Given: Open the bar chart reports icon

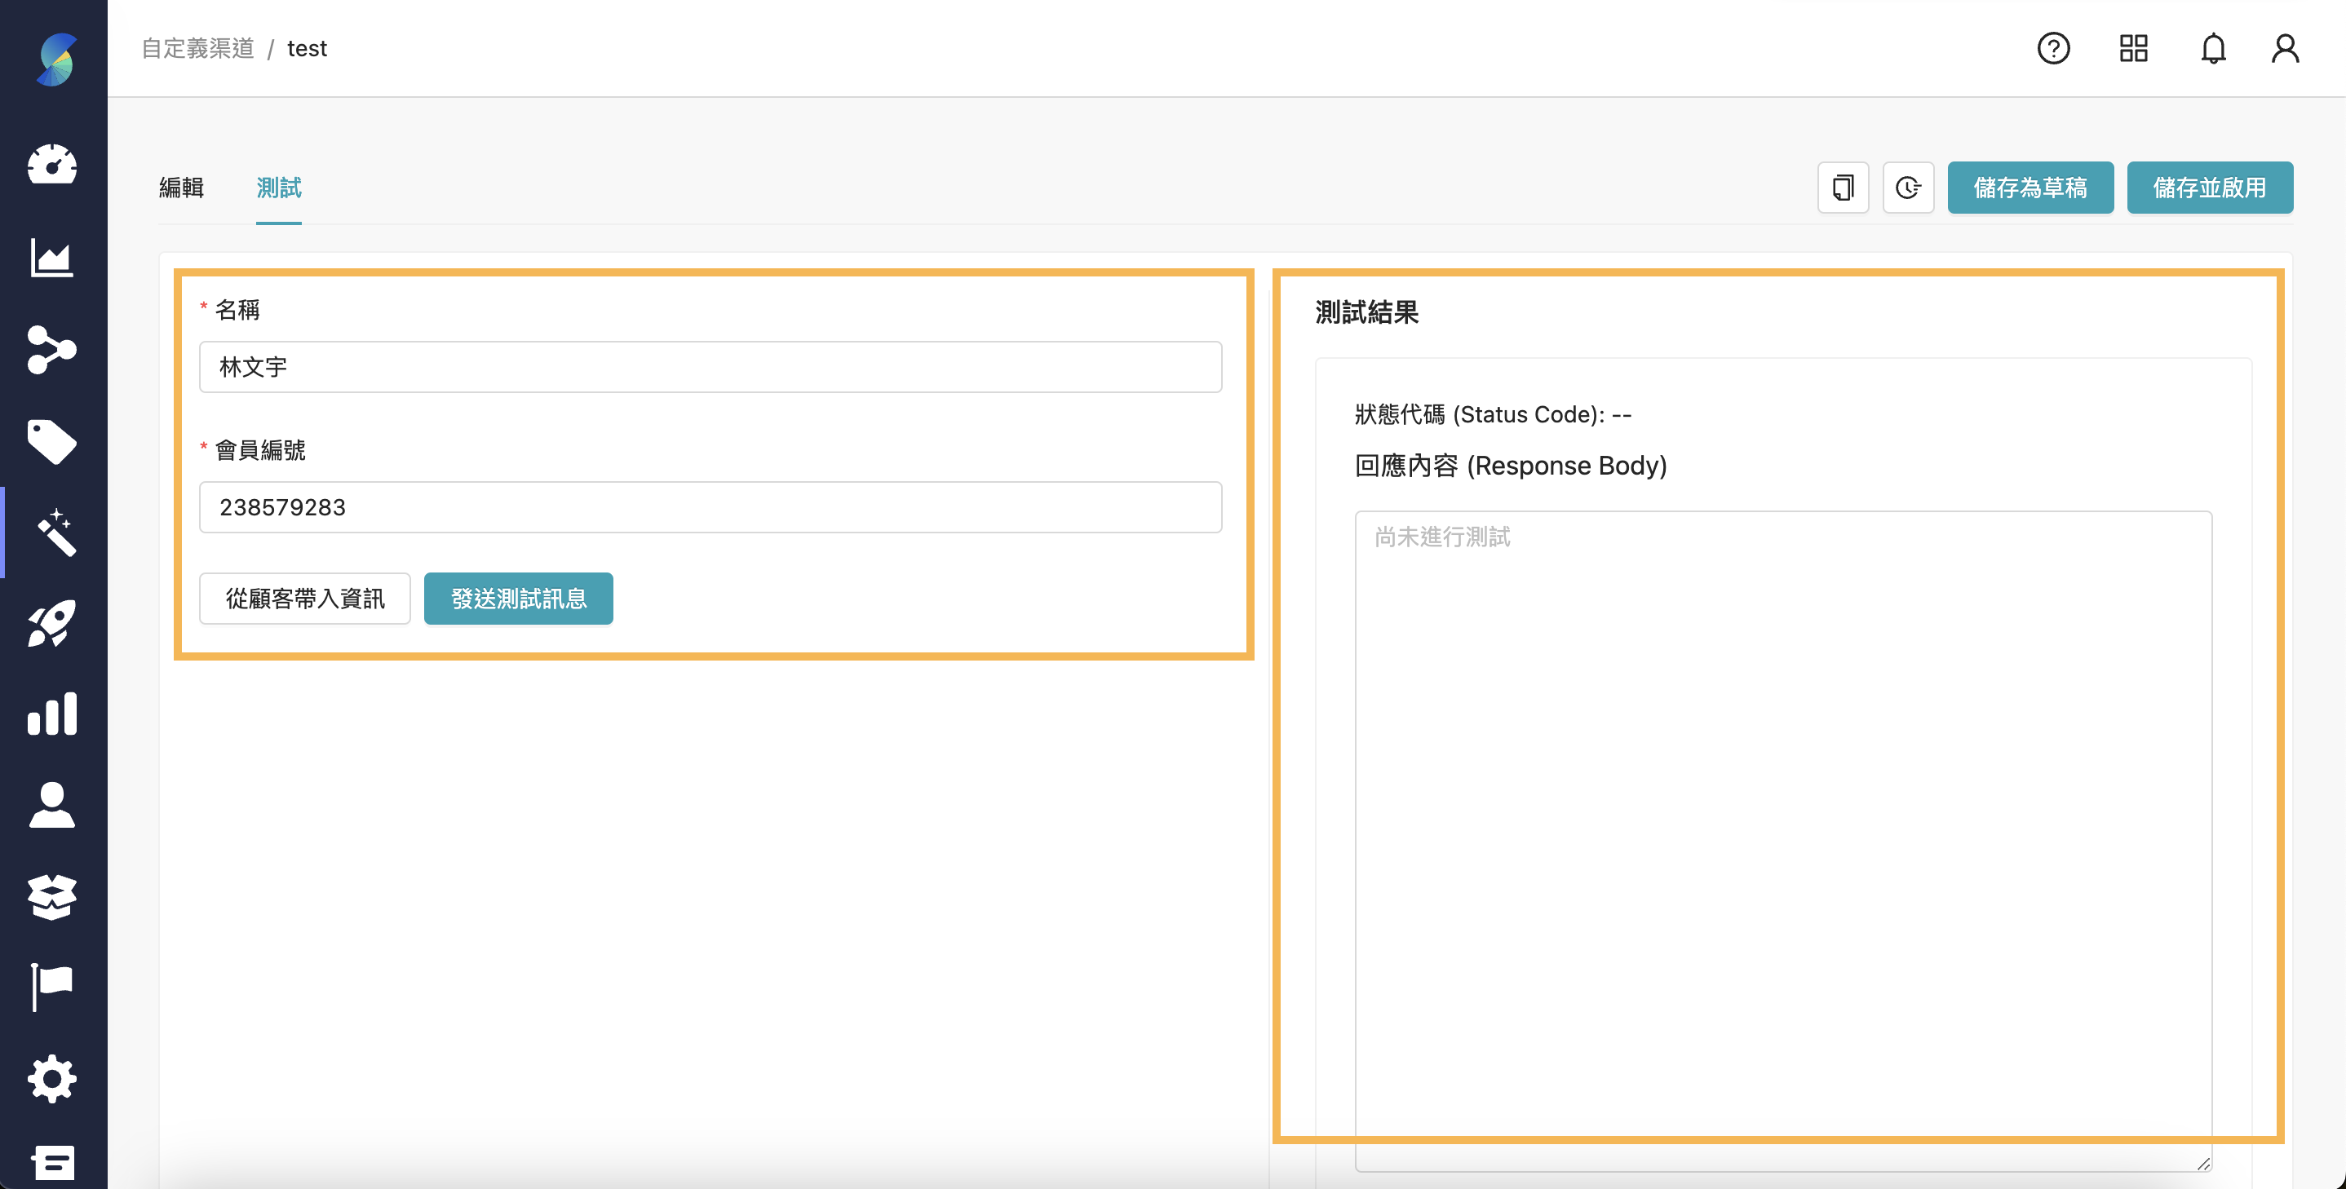Looking at the screenshot, I should (52, 714).
